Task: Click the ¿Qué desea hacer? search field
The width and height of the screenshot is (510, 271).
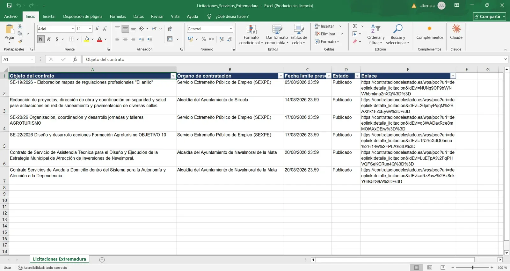Action: pyautogui.click(x=232, y=16)
